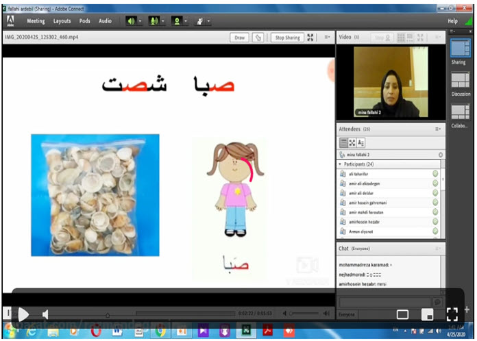Image resolution: width=477 pixels, height=341 pixels.
Task: Stop the webcam in Video pod
Action: pos(382,38)
